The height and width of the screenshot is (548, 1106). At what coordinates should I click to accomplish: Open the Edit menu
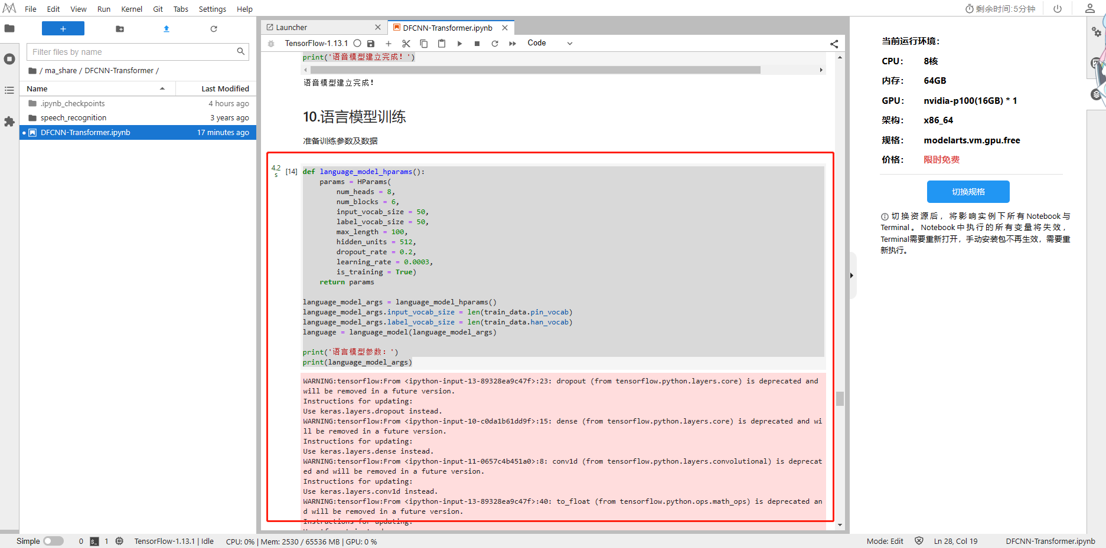click(x=53, y=9)
